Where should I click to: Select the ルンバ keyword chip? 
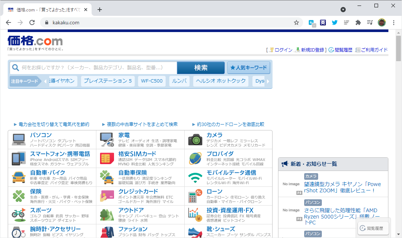coord(179,81)
